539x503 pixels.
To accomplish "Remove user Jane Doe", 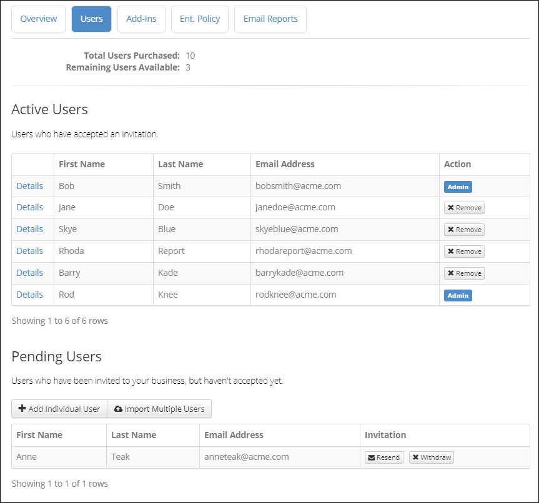I will [464, 208].
